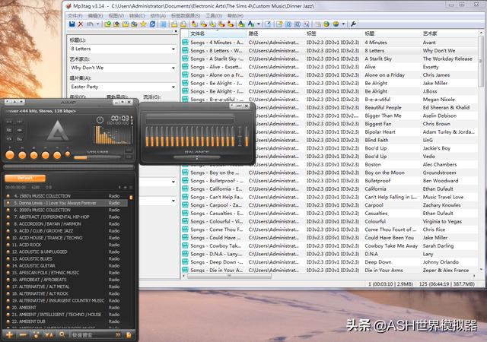Click the open padlock toolbar icon
This screenshot has height=342, width=487.
(x=174, y=24)
